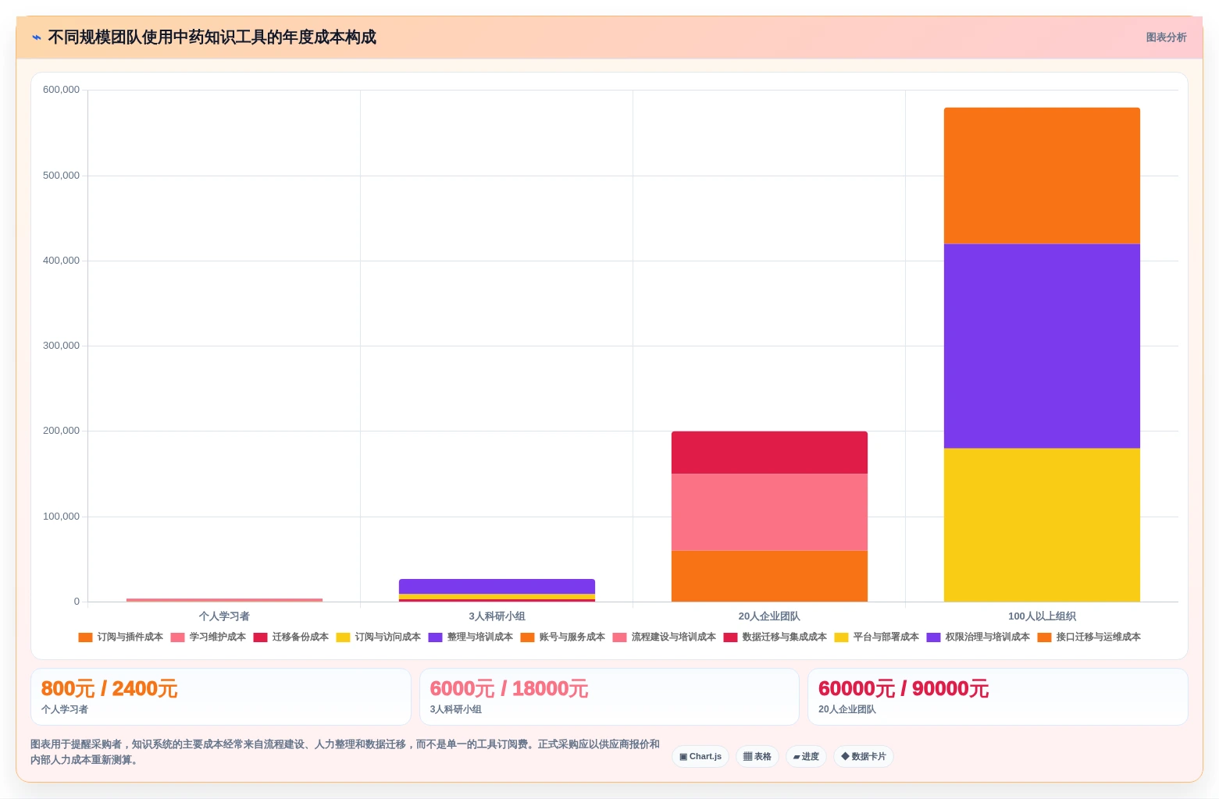Toggle the 平台与部署成本 legend item
1219x799 pixels.
click(x=877, y=637)
